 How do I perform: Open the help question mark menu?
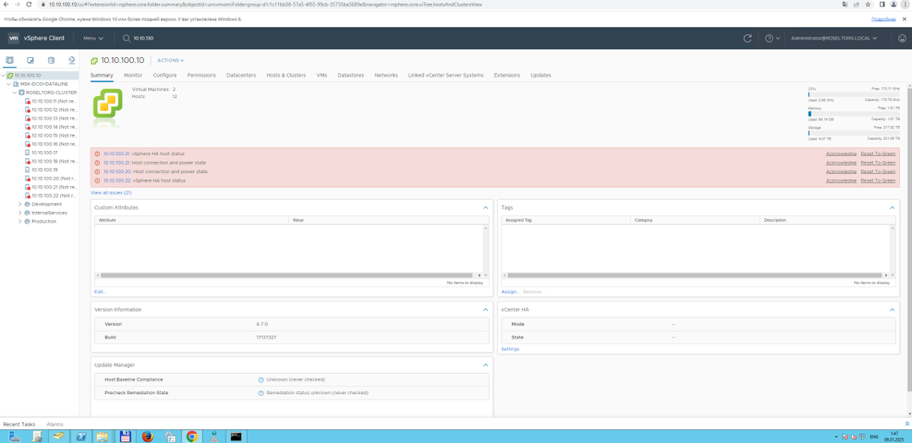click(x=771, y=38)
